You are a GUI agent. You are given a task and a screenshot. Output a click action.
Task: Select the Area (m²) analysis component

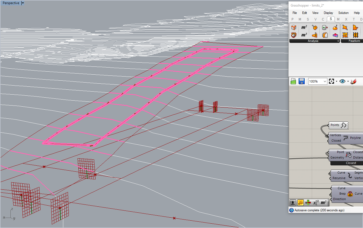coord(304,27)
